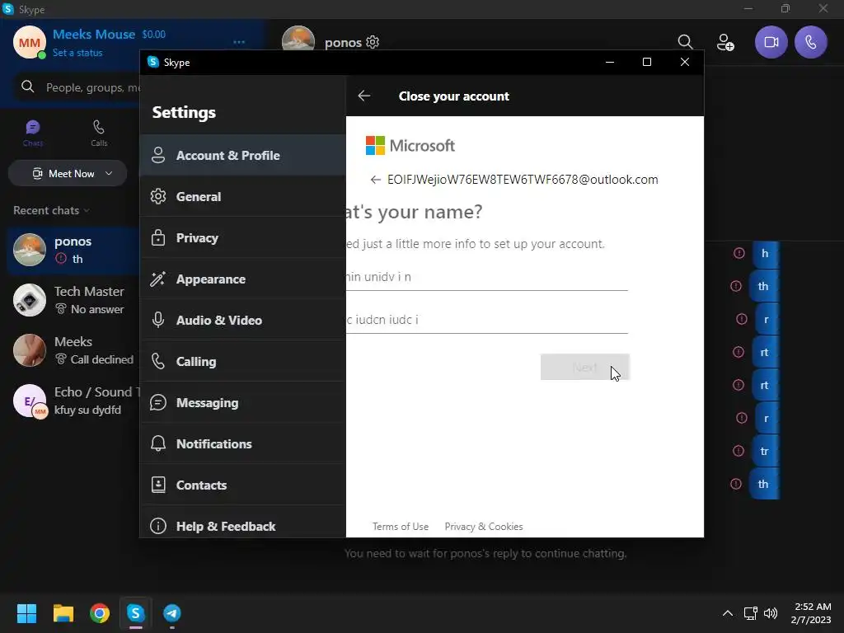
Task: Click the Audio & Video microphone icon
Action: coord(158,320)
